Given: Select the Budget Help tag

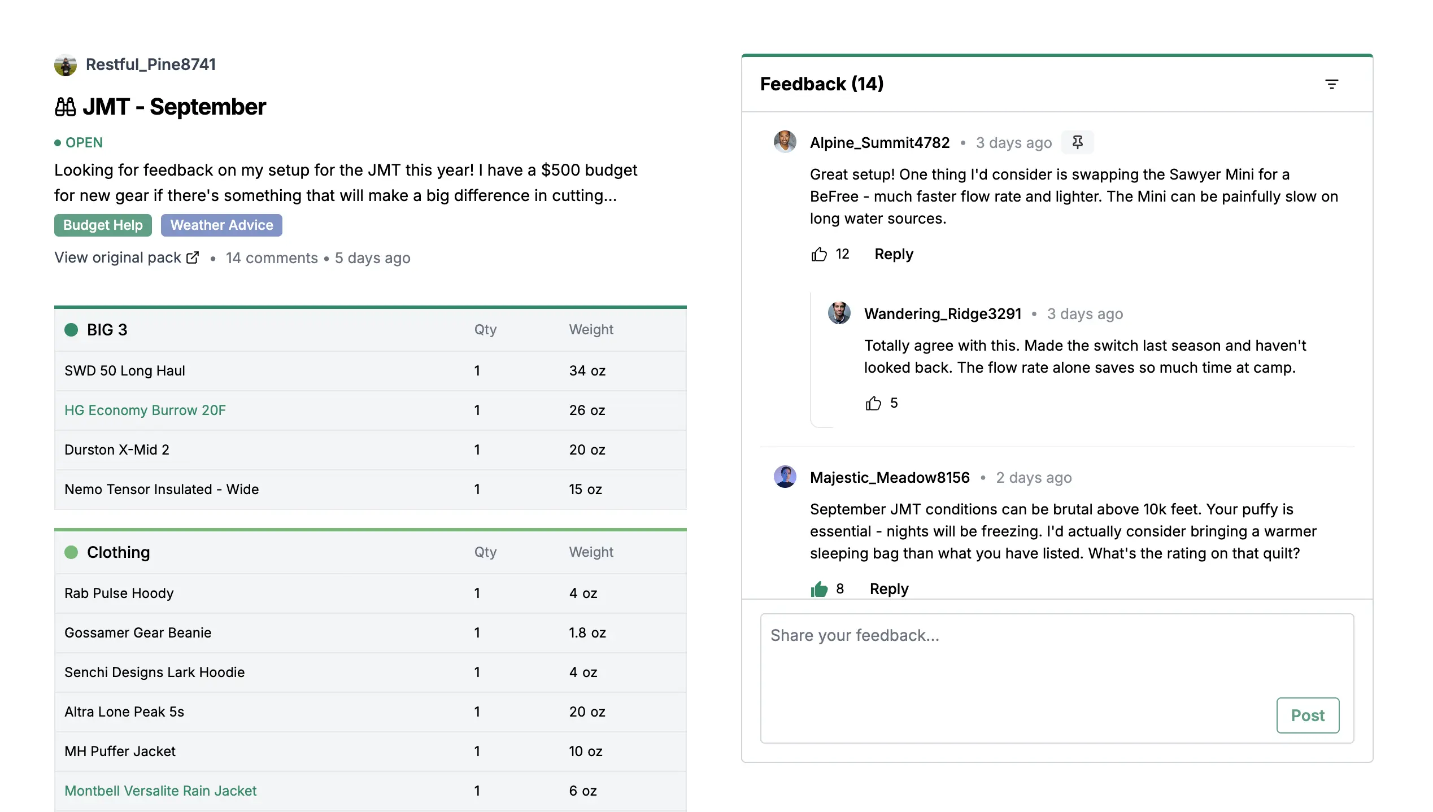Looking at the screenshot, I should click(x=103, y=225).
